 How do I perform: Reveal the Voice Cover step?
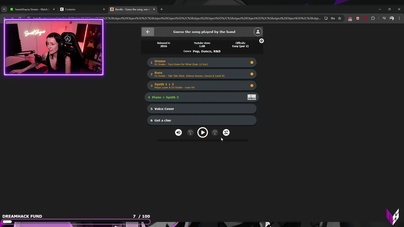[x=202, y=109]
